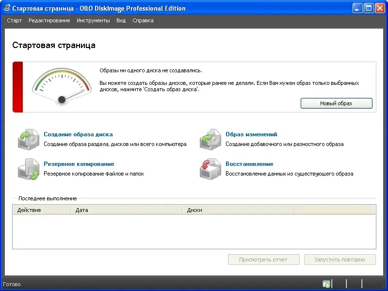The width and height of the screenshot is (388, 291).
Task: Click the job status icon in the status bar
Action: point(326,284)
